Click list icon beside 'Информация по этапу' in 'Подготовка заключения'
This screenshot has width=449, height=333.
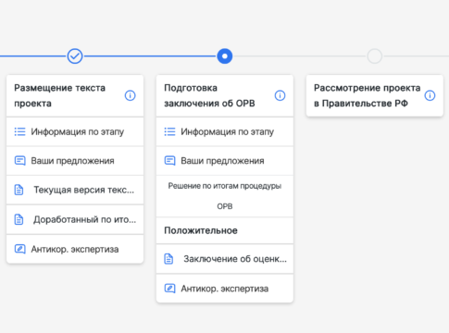click(169, 132)
